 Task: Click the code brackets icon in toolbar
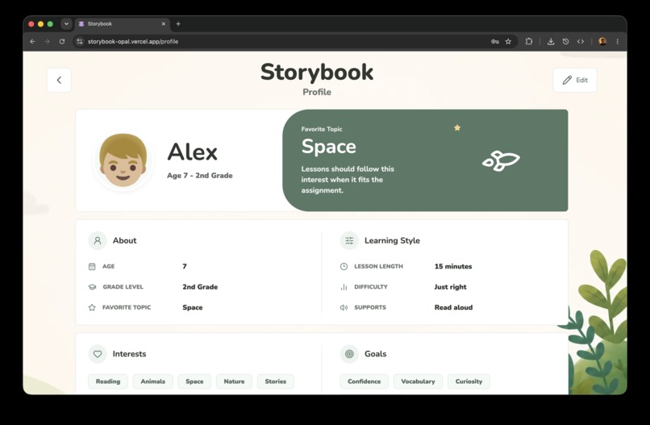pos(581,41)
